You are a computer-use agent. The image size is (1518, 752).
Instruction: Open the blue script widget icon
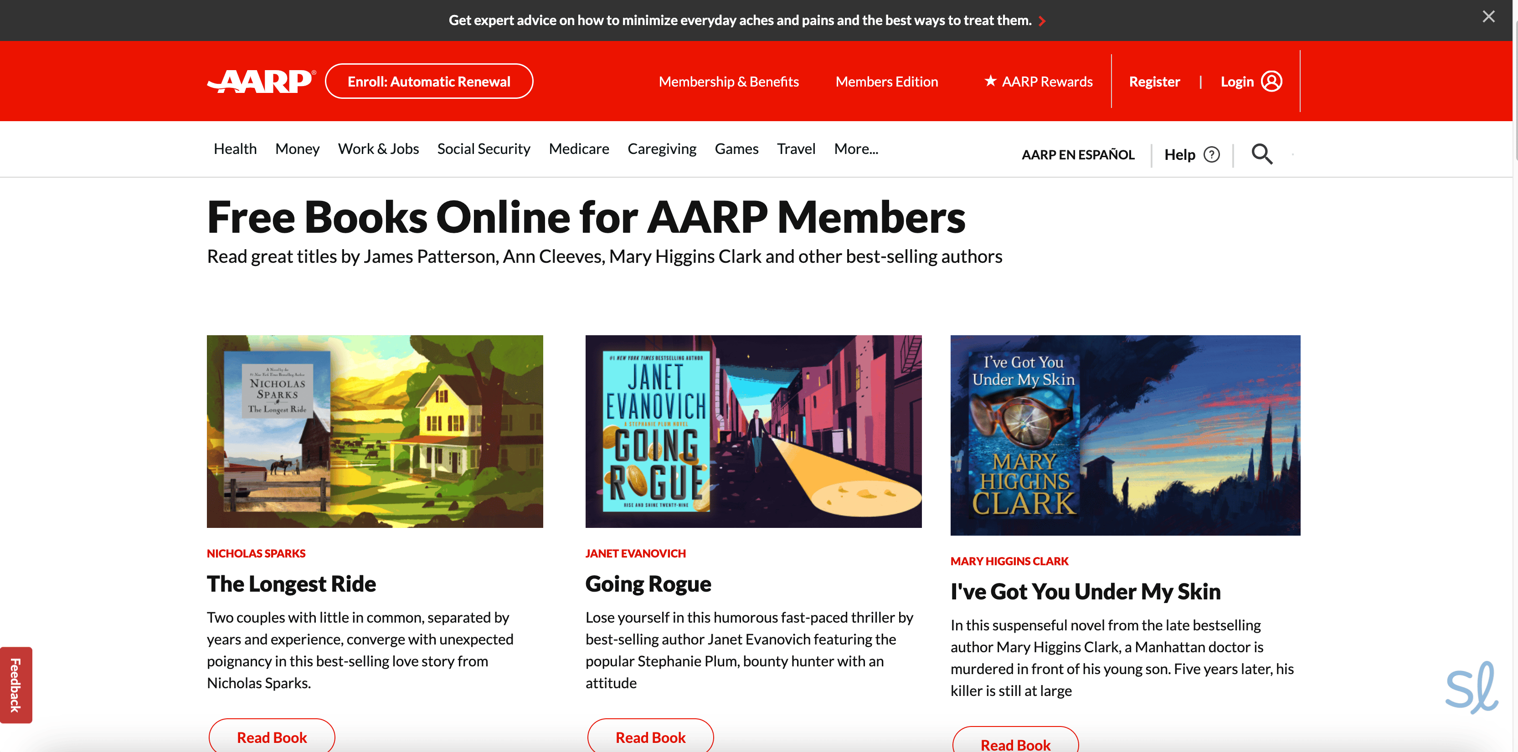tap(1471, 687)
